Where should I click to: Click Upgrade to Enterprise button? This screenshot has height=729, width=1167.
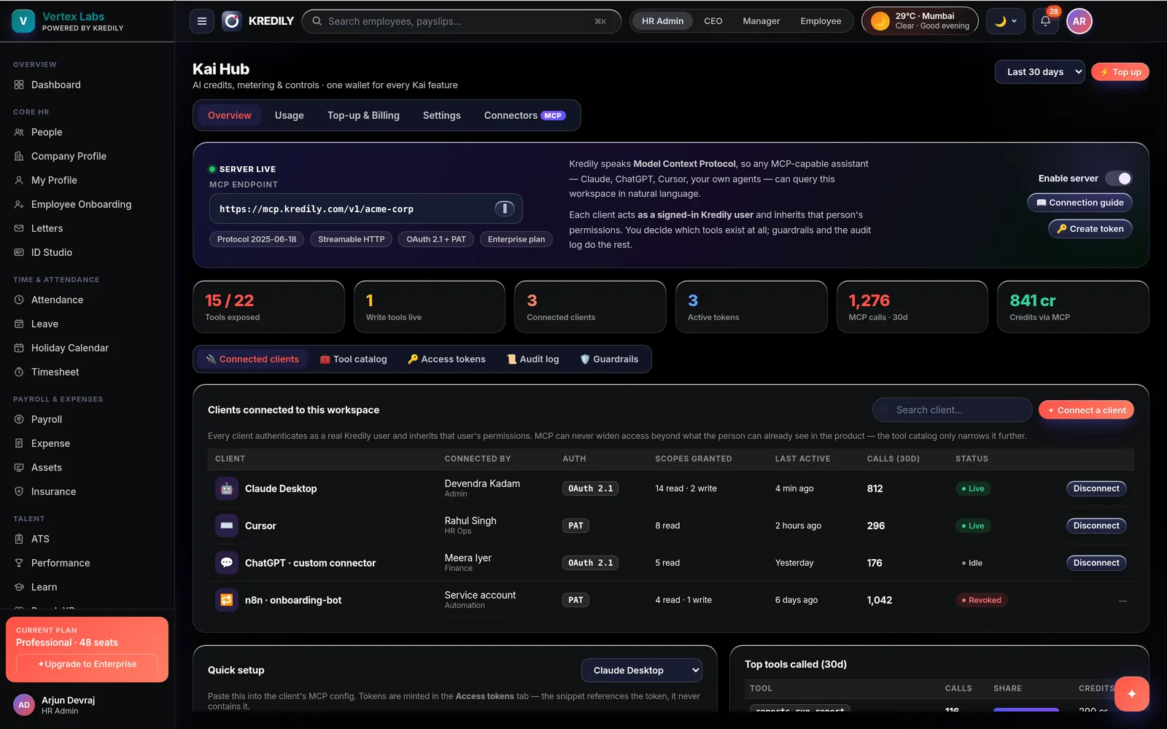tap(87, 664)
